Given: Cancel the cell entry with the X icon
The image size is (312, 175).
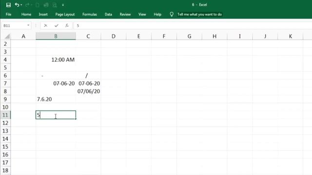Looking at the screenshot, I should [45, 25].
